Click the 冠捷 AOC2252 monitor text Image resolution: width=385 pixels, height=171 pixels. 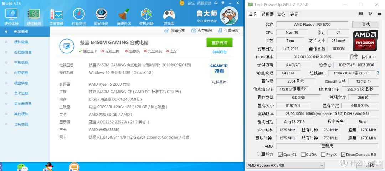pos(119,122)
